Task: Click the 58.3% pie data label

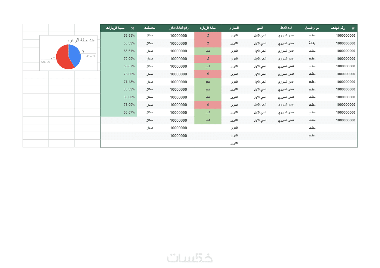Action: tap(46, 62)
